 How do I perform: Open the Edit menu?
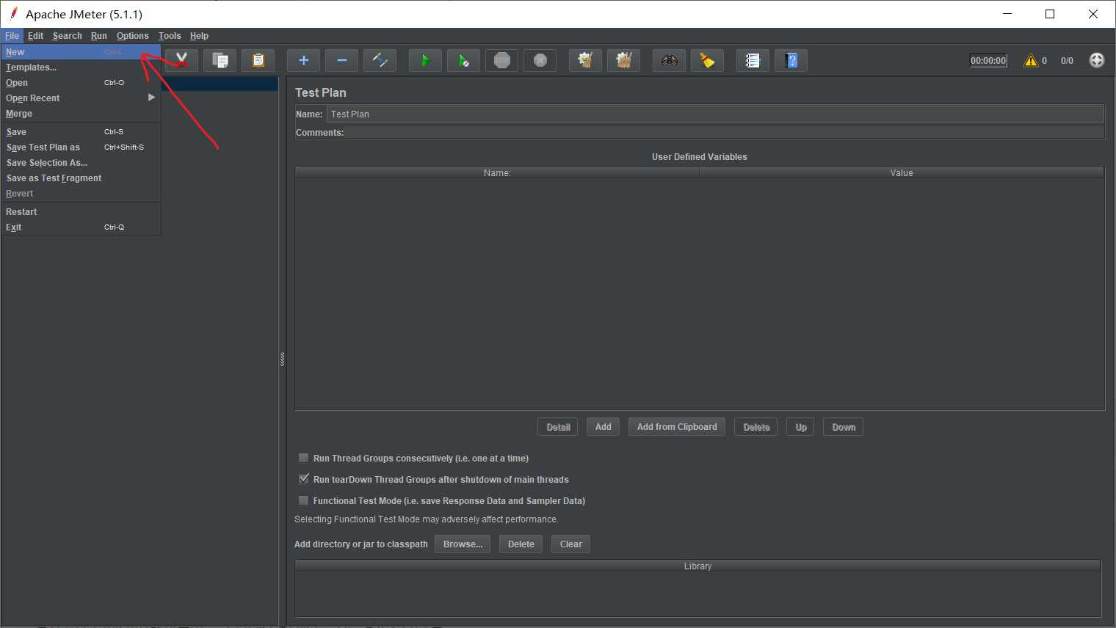coord(35,36)
